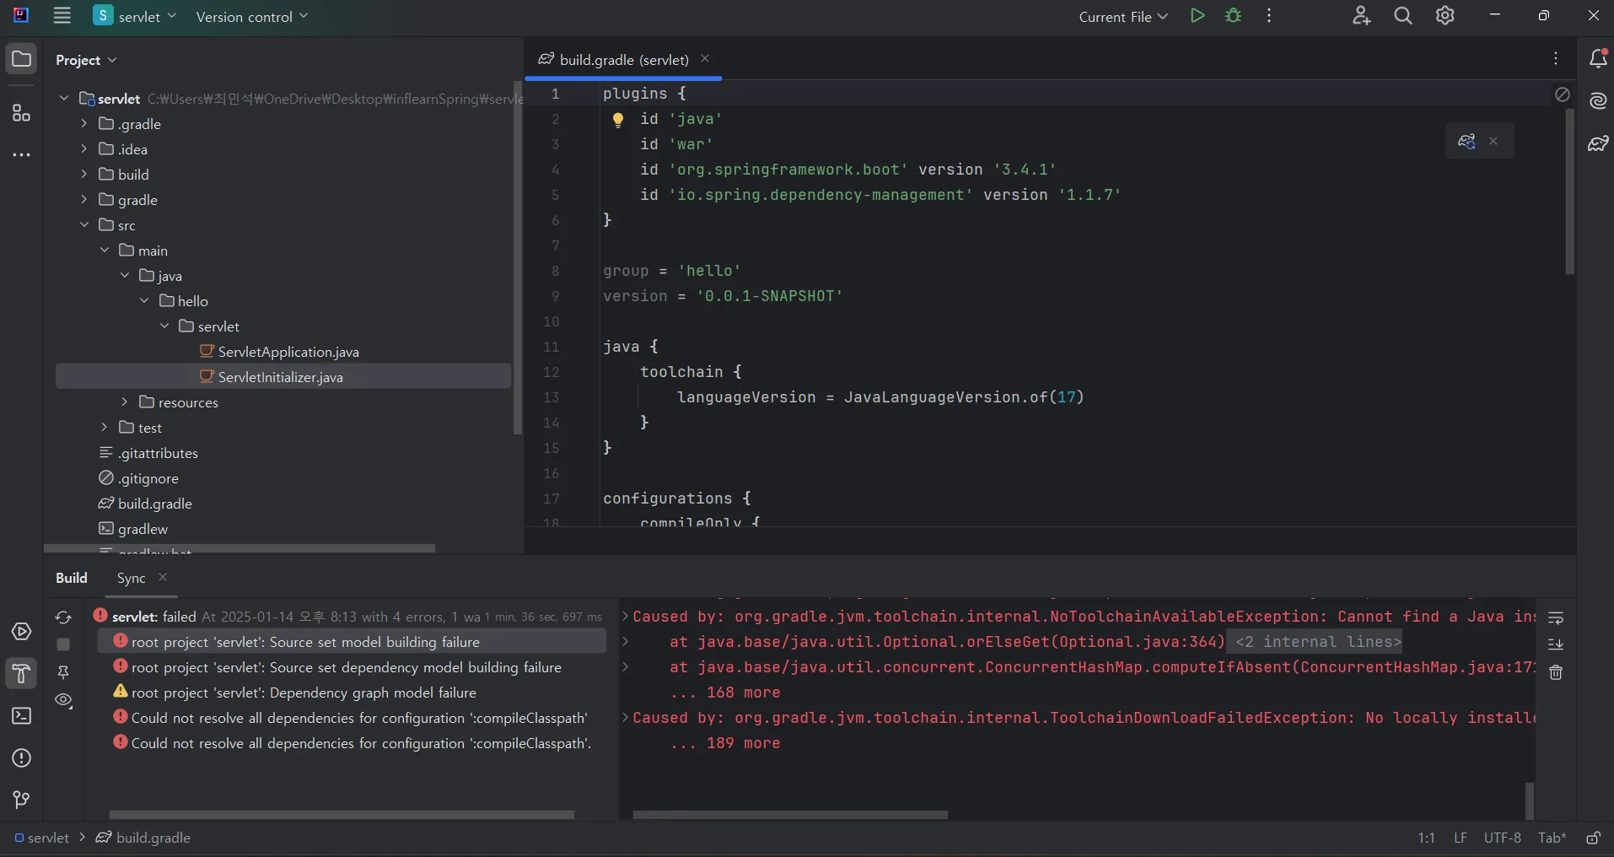Open Search Everywhere magnifier

coord(1403,16)
